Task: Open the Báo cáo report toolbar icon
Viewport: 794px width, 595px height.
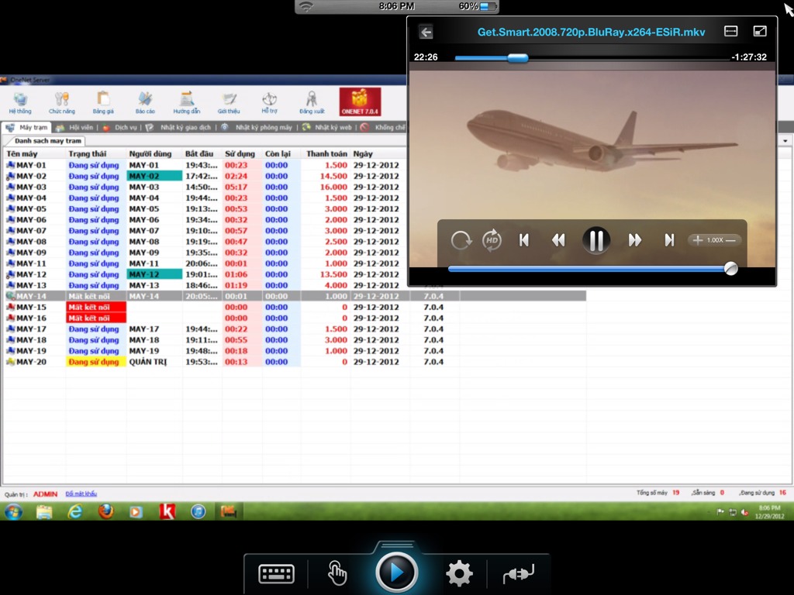Action: 145,101
